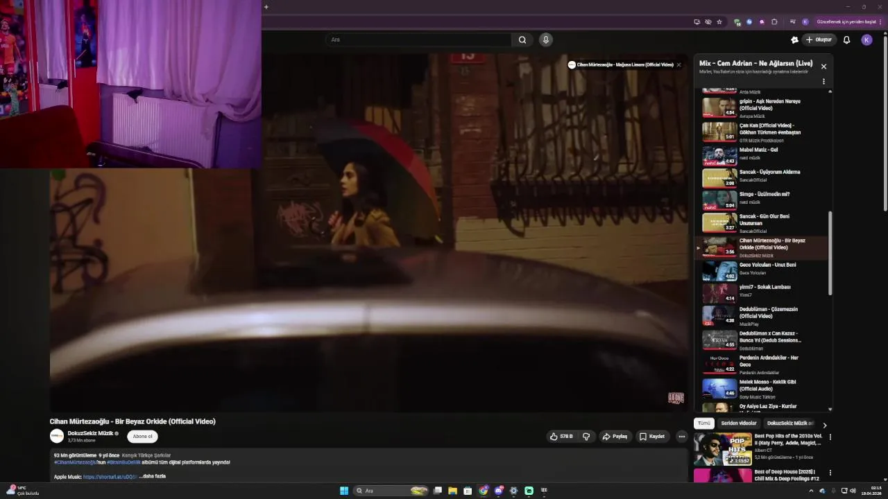Screen dimensions: 888x499
Task: Open the taskbar clock and date
Action: click(872, 491)
